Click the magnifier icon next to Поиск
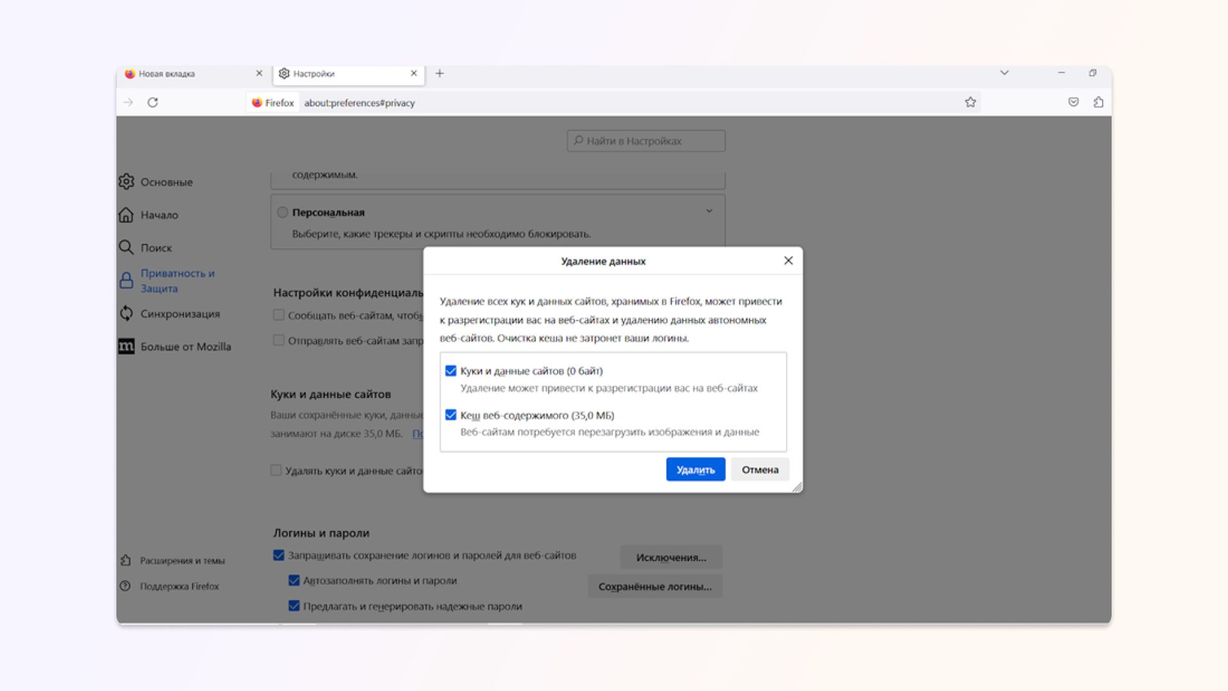 126,248
